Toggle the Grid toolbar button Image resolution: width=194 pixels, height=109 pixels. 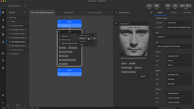coord(157,6)
